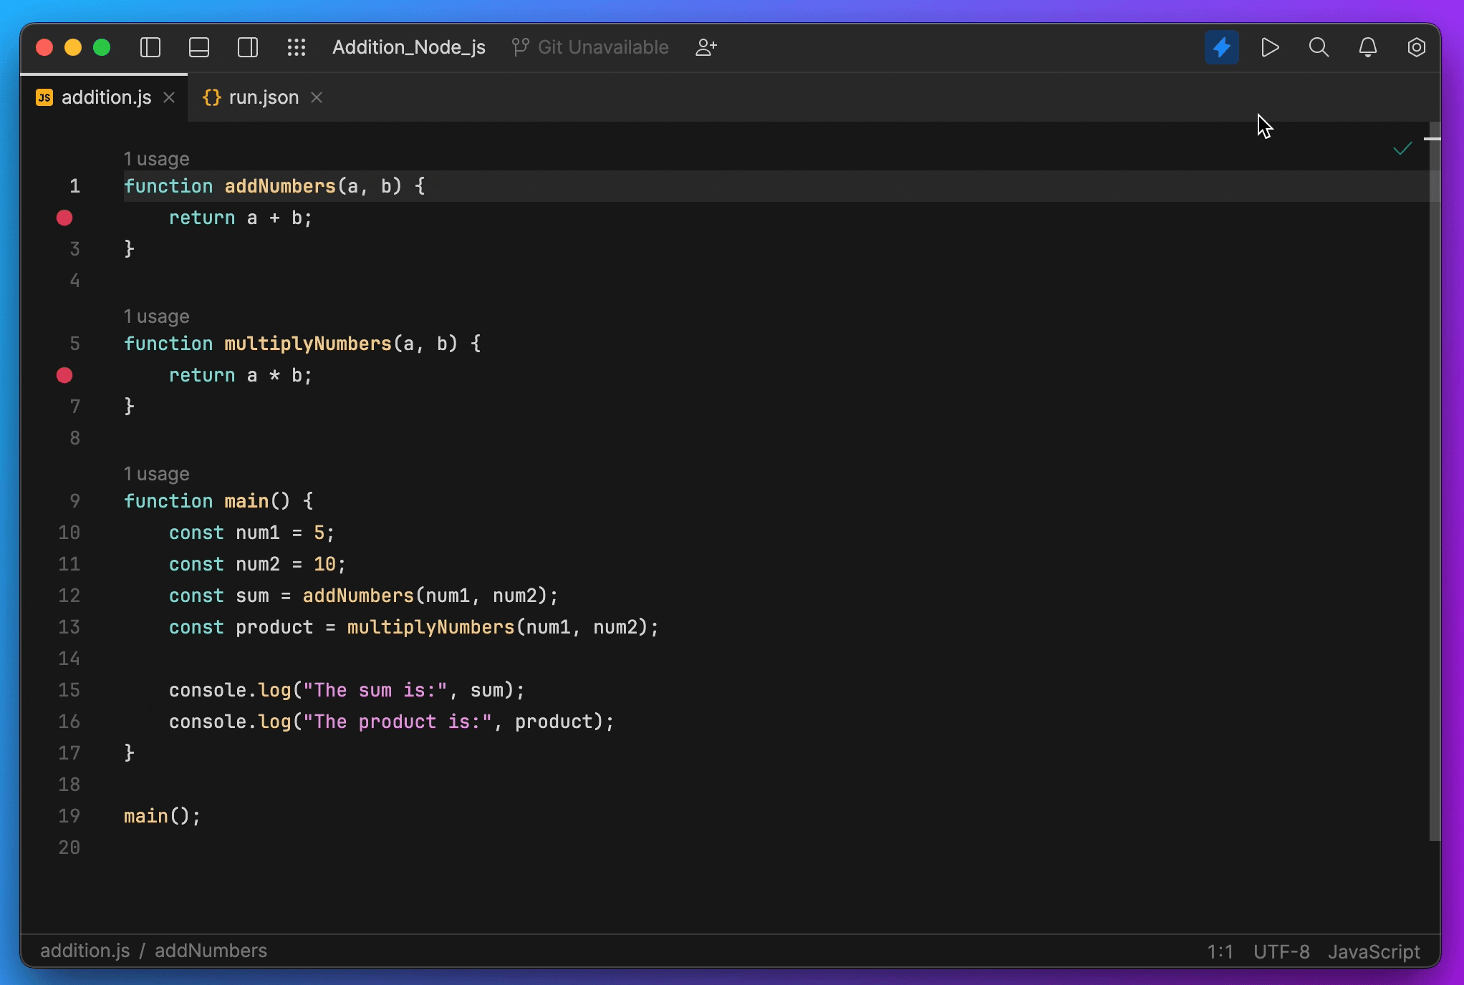
Task: Click the add collaborator icon
Action: (706, 47)
